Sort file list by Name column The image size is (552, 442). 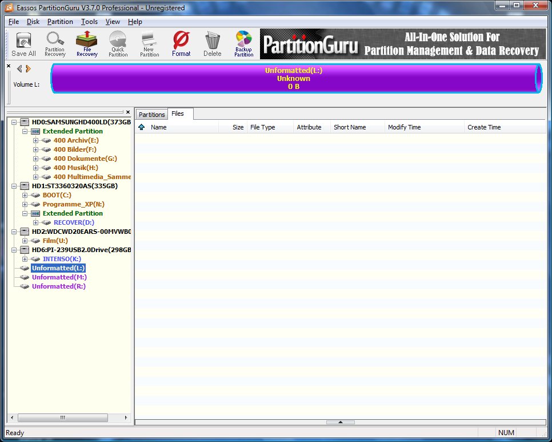point(183,127)
